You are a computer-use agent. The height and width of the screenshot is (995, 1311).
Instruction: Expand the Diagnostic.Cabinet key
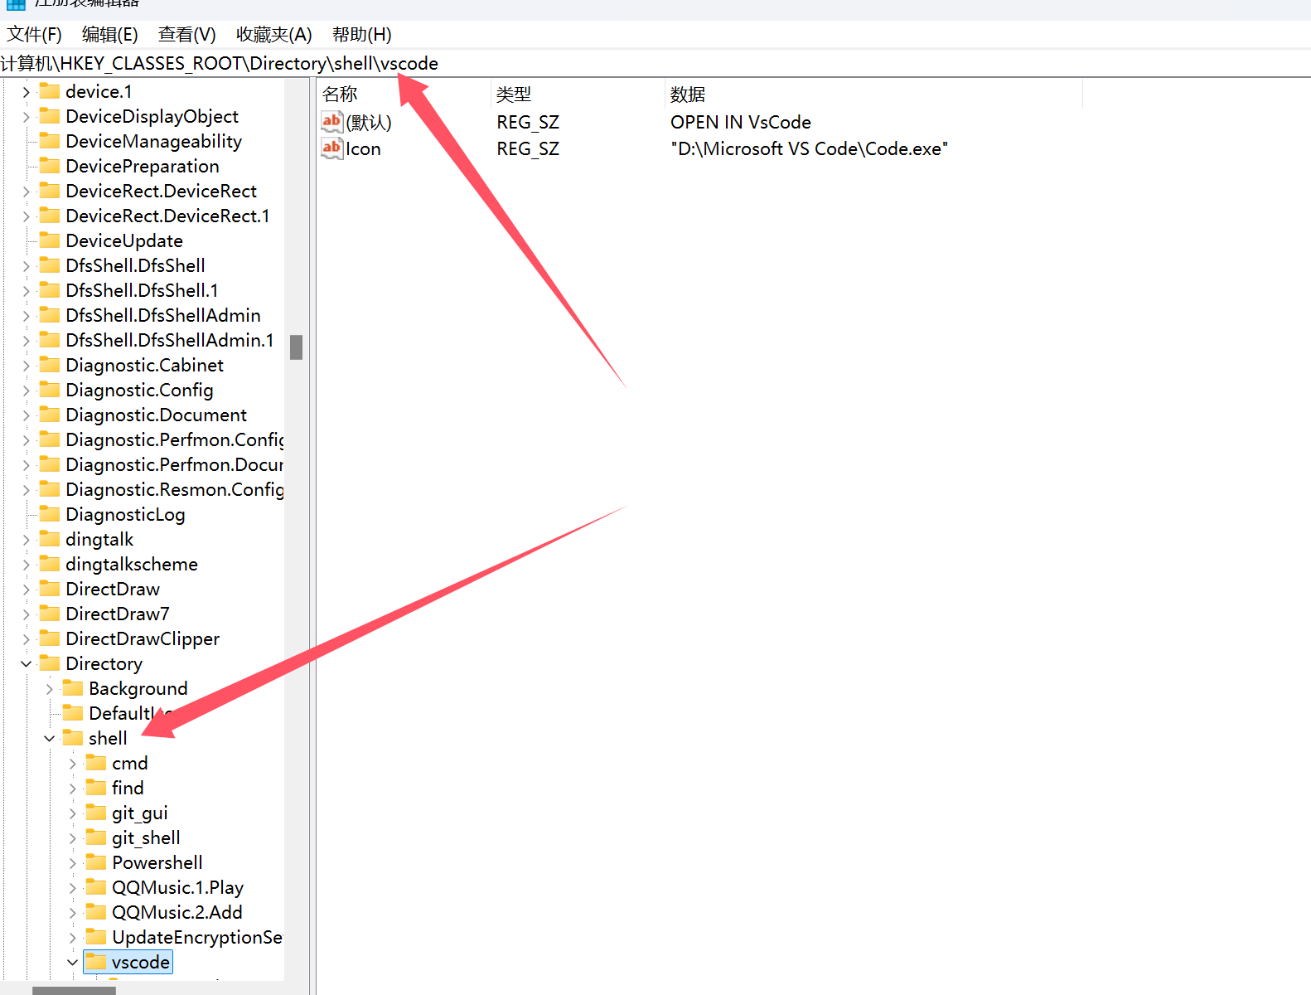tap(26, 366)
